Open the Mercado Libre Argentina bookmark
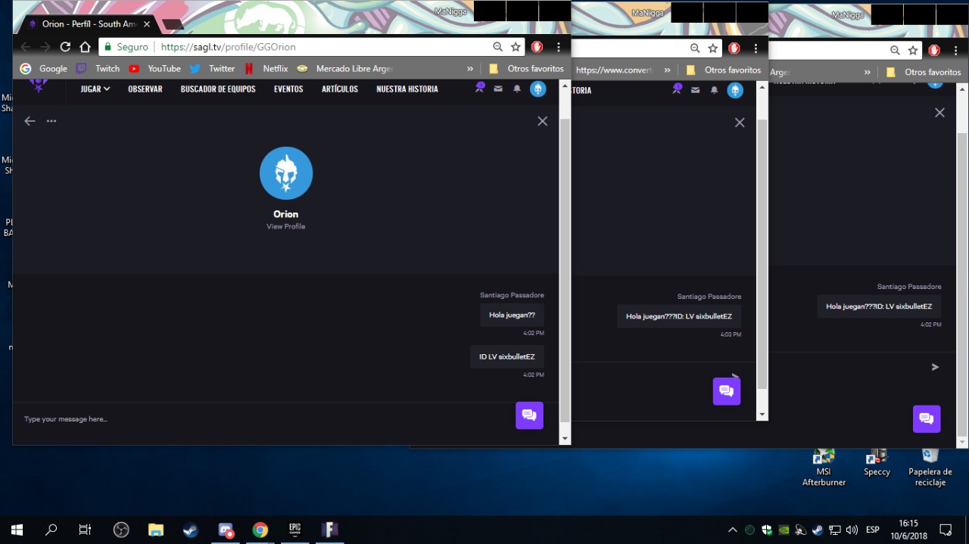This screenshot has height=544, width=969. coord(344,68)
